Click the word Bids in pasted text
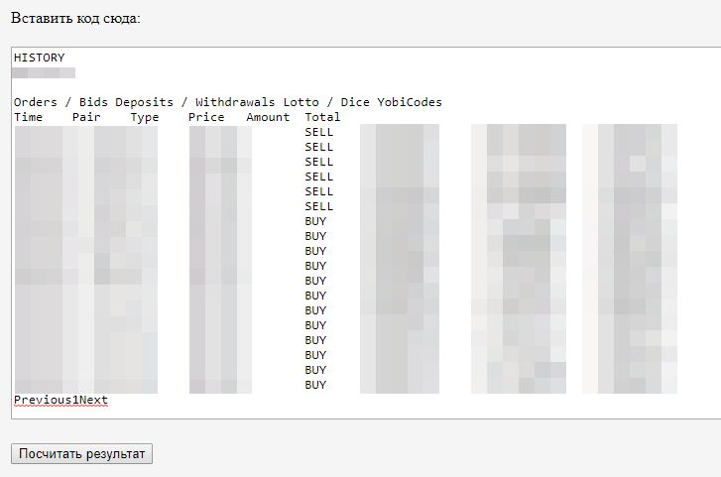The image size is (721, 477). (x=93, y=102)
